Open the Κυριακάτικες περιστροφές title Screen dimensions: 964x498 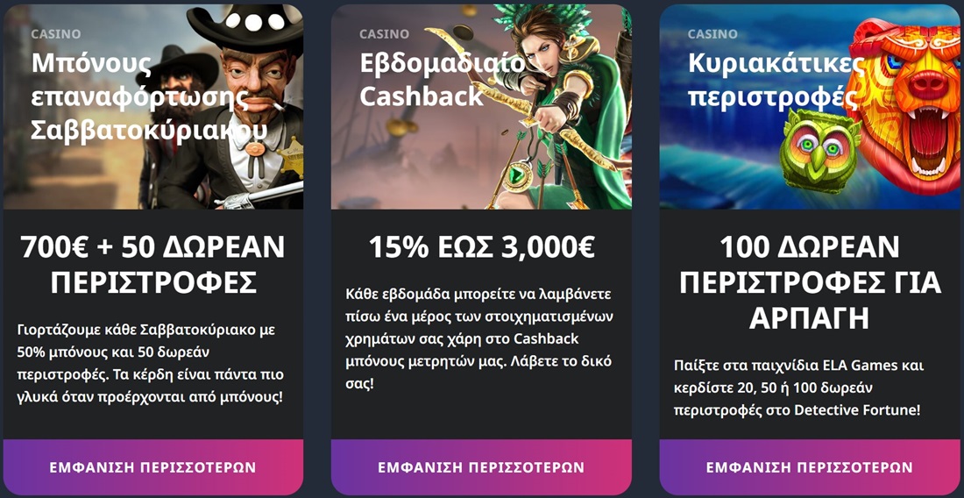point(776,80)
